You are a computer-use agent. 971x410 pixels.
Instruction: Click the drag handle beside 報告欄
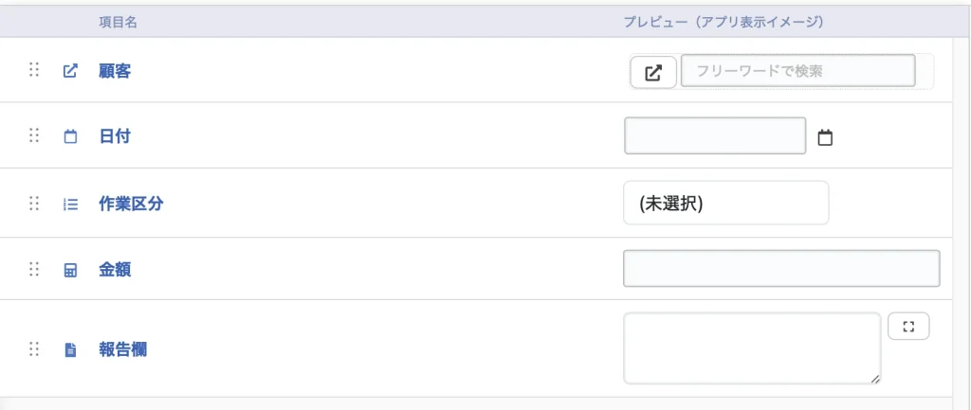[x=34, y=349]
